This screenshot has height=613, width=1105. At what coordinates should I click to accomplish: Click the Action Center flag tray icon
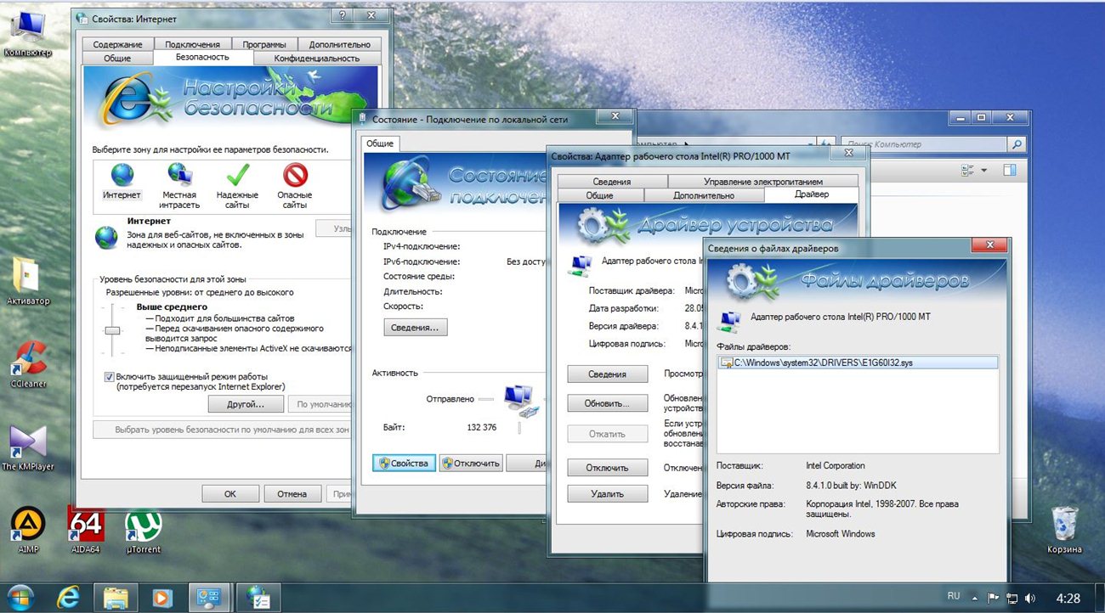coord(993,598)
